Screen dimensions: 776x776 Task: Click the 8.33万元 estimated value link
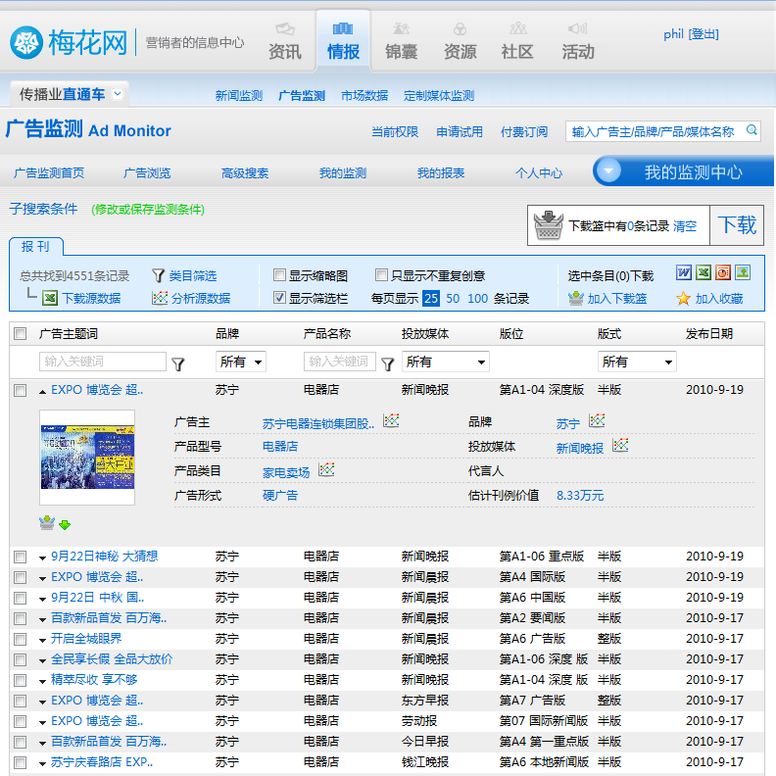pos(580,496)
